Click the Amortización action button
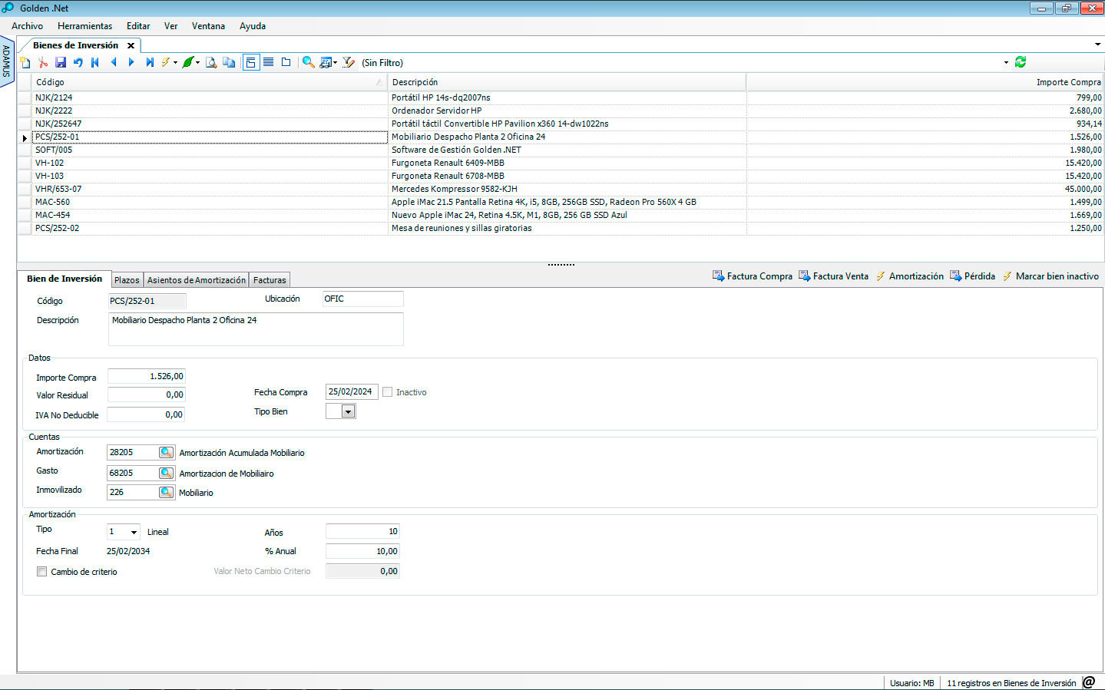The width and height of the screenshot is (1105, 690). (x=910, y=276)
